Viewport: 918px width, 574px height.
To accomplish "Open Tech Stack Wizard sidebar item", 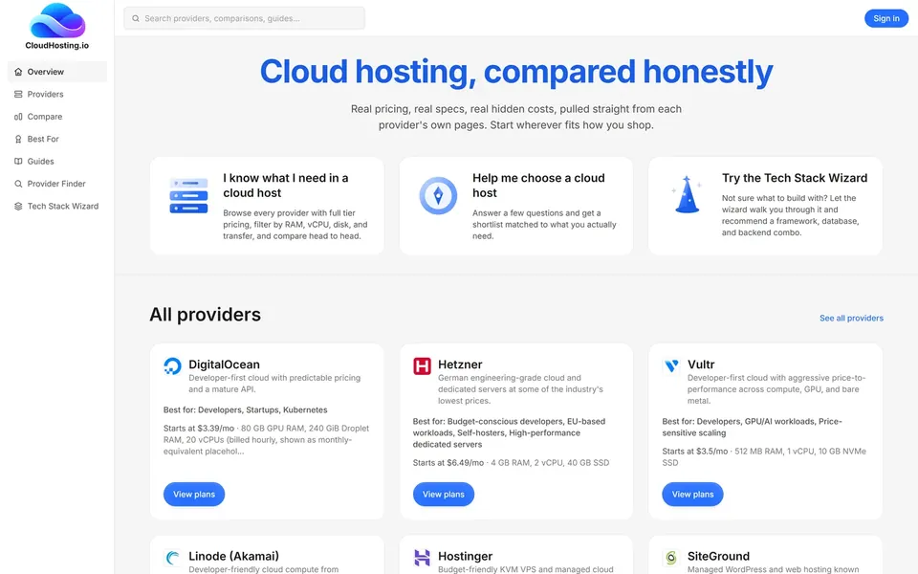I will [x=57, y=207].
